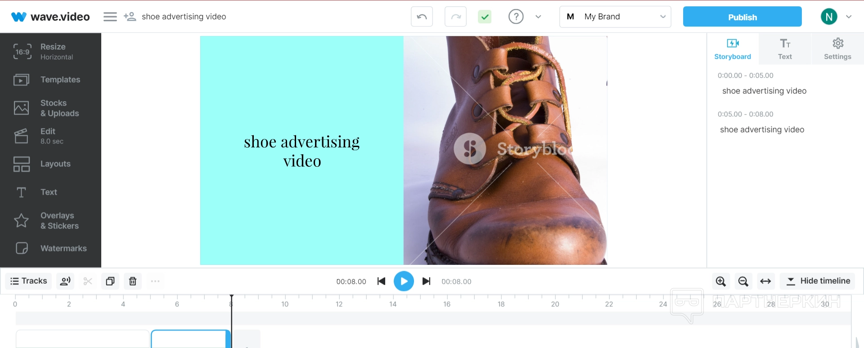The height and width of the screenshot is (348, 864).
Task: Click the redo arrow icon
Action: [455, 17]
